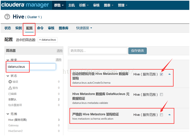Switch to the 图表库 tab
The height and width of the screenshot is (136, 190).
64,28
